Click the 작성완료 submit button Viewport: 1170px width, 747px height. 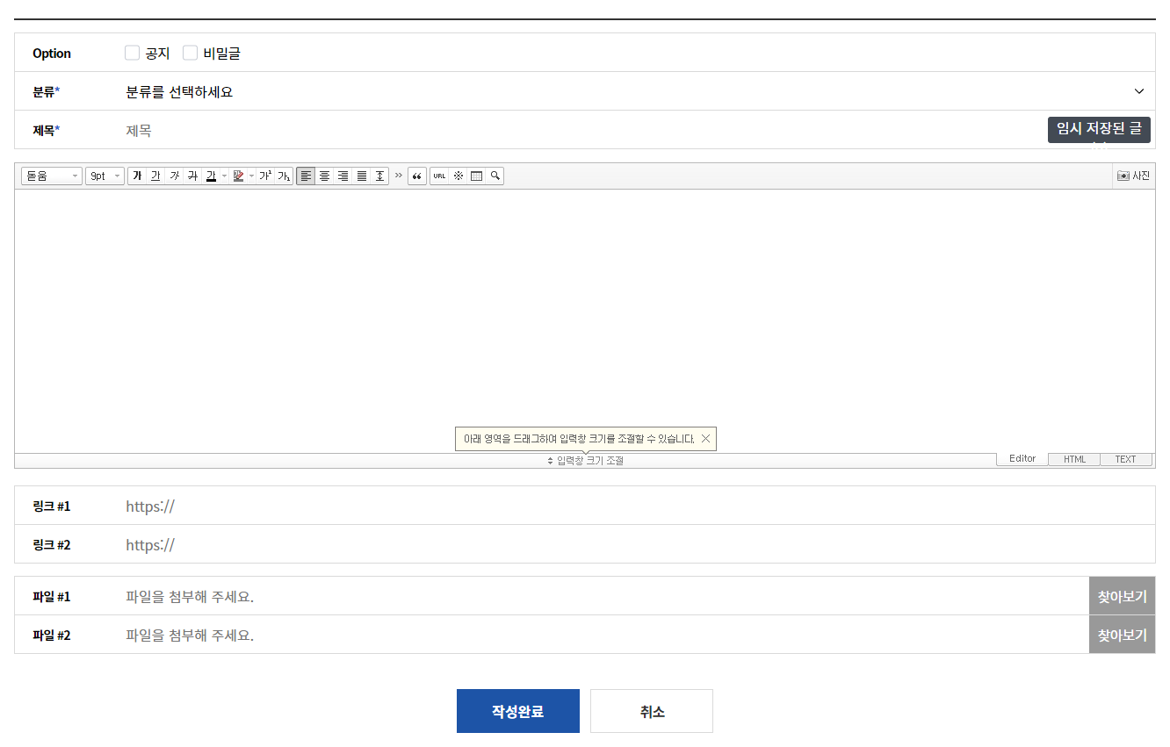pyautogui.click(x=518, y=711)
